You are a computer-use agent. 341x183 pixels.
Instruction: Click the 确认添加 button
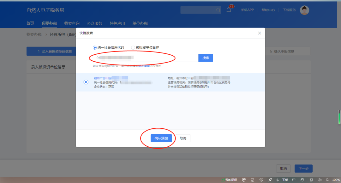coord(161,138)
